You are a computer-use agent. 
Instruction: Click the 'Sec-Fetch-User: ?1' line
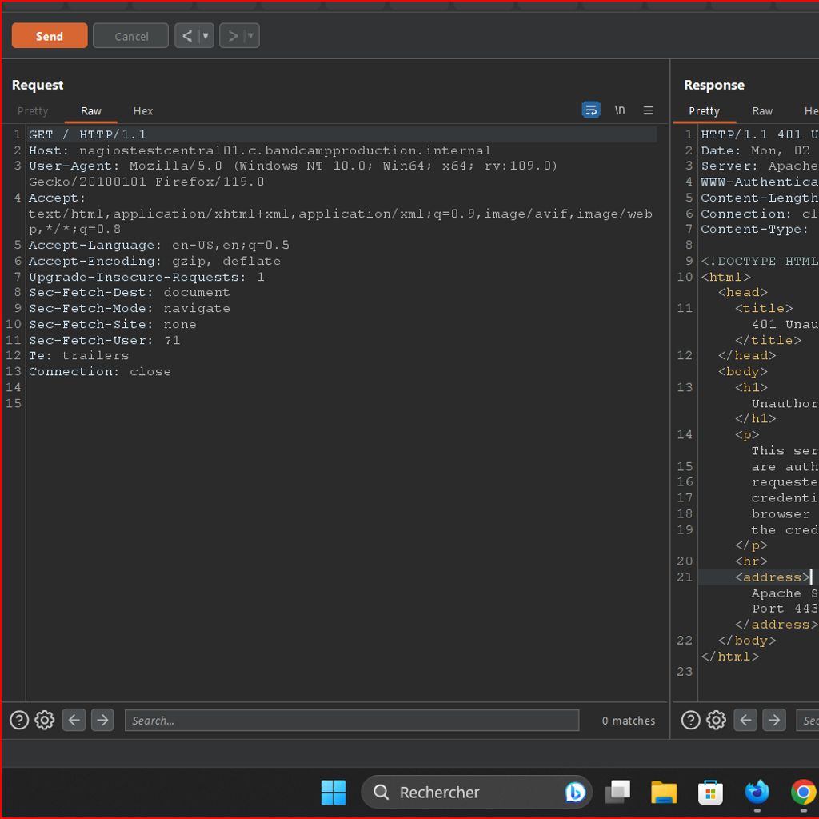tap(104, 340)
